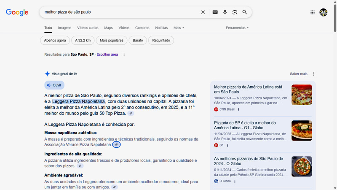Click the O Globo source favicon
The height and width of the screenshot is (190, 337).
tap(216, 181)
